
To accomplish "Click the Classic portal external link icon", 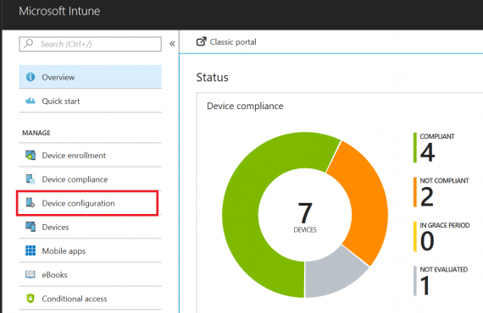I will click(x=201, y=41).
